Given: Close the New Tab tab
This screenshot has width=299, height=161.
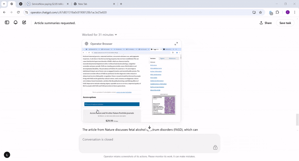Looking at the screenshot, I should coord(114,4).
